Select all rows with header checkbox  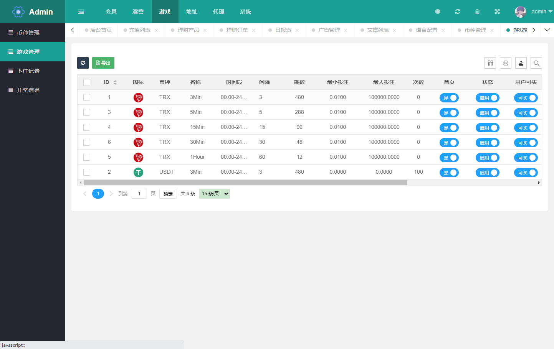point(87,82)
